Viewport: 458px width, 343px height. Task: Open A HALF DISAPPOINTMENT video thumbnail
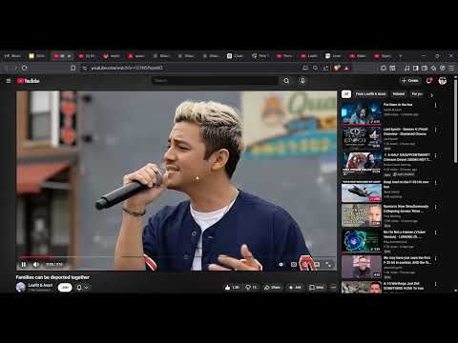362,164
